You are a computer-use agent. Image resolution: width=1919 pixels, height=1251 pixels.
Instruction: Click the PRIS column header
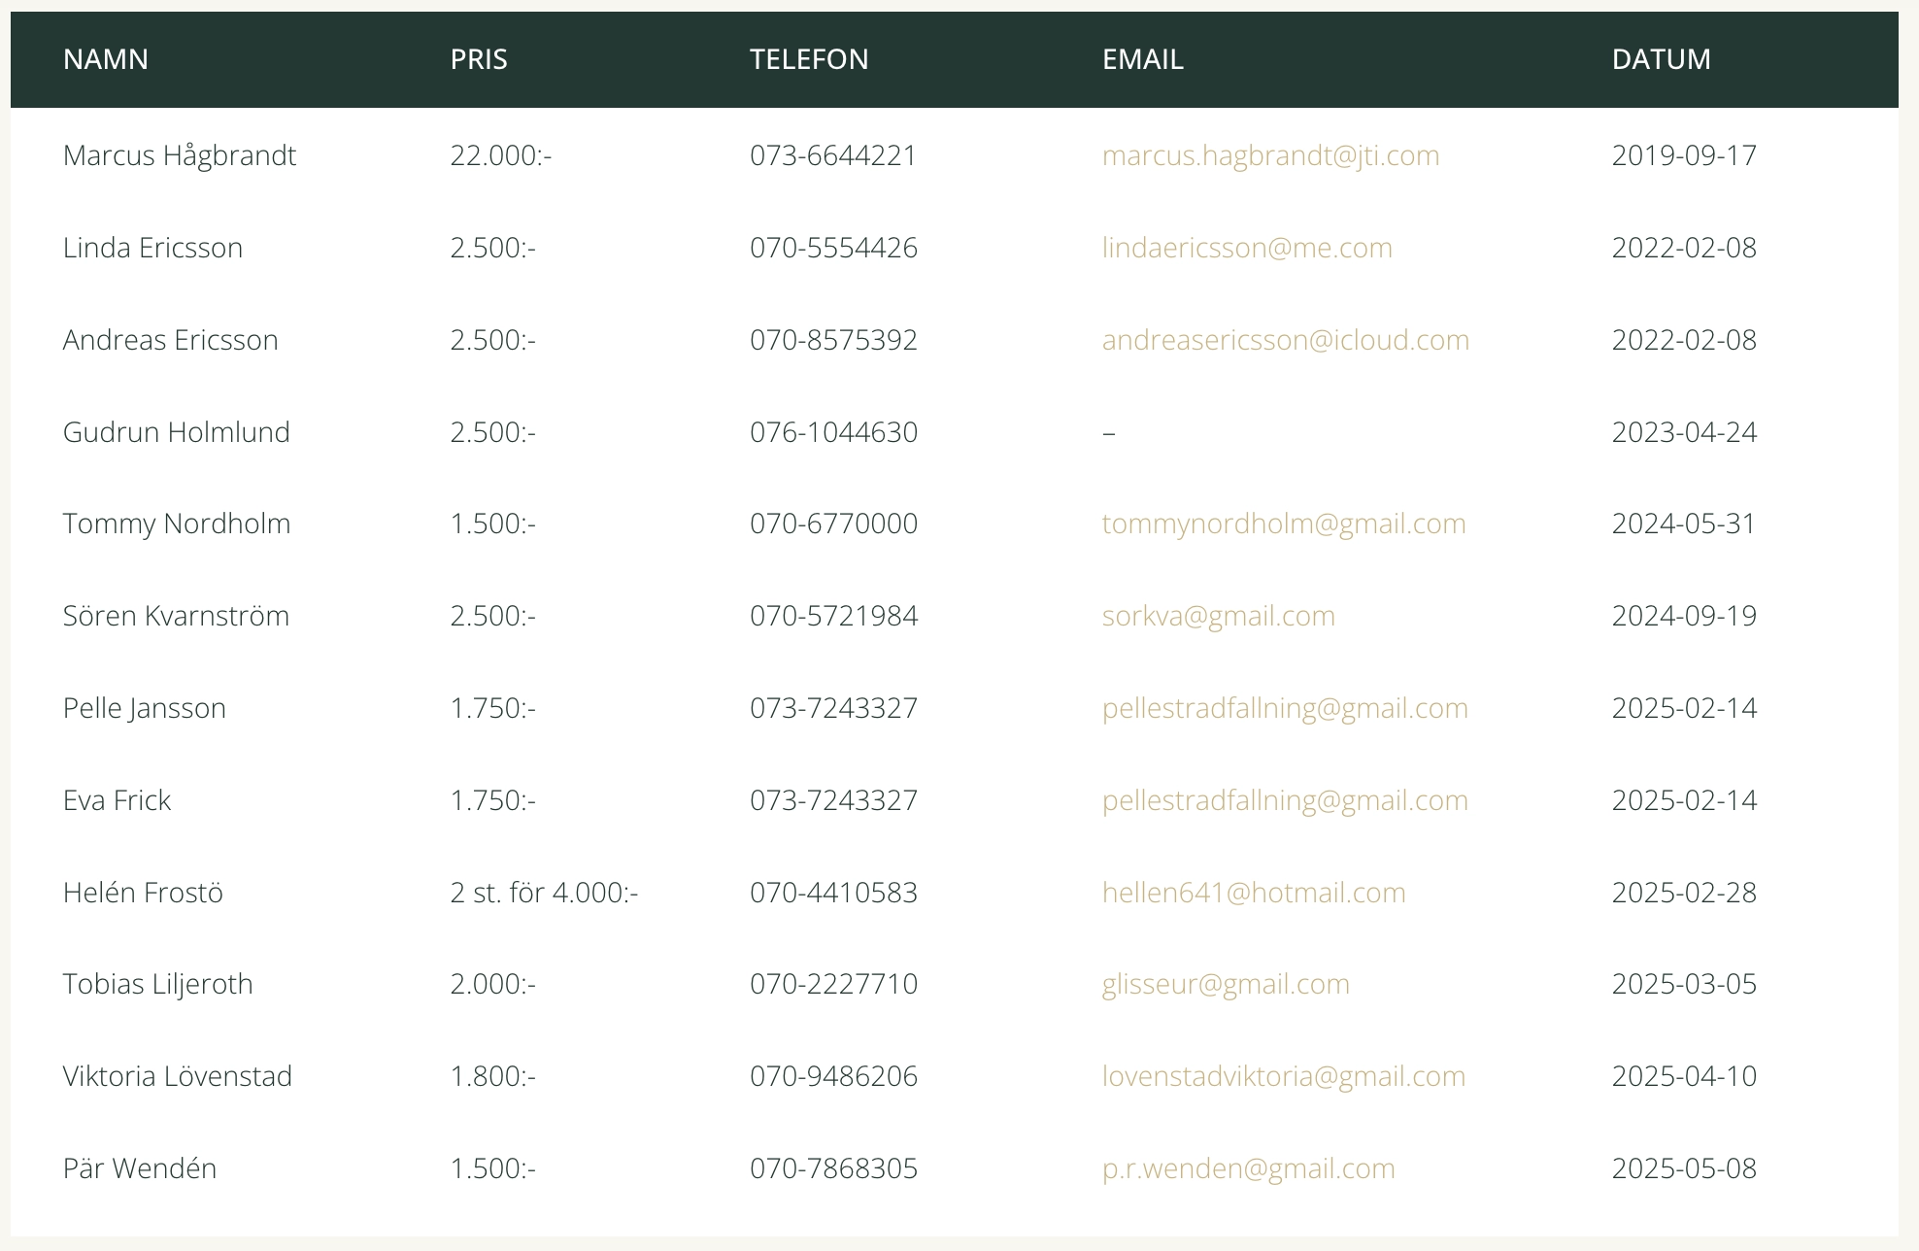click(479, 59)
